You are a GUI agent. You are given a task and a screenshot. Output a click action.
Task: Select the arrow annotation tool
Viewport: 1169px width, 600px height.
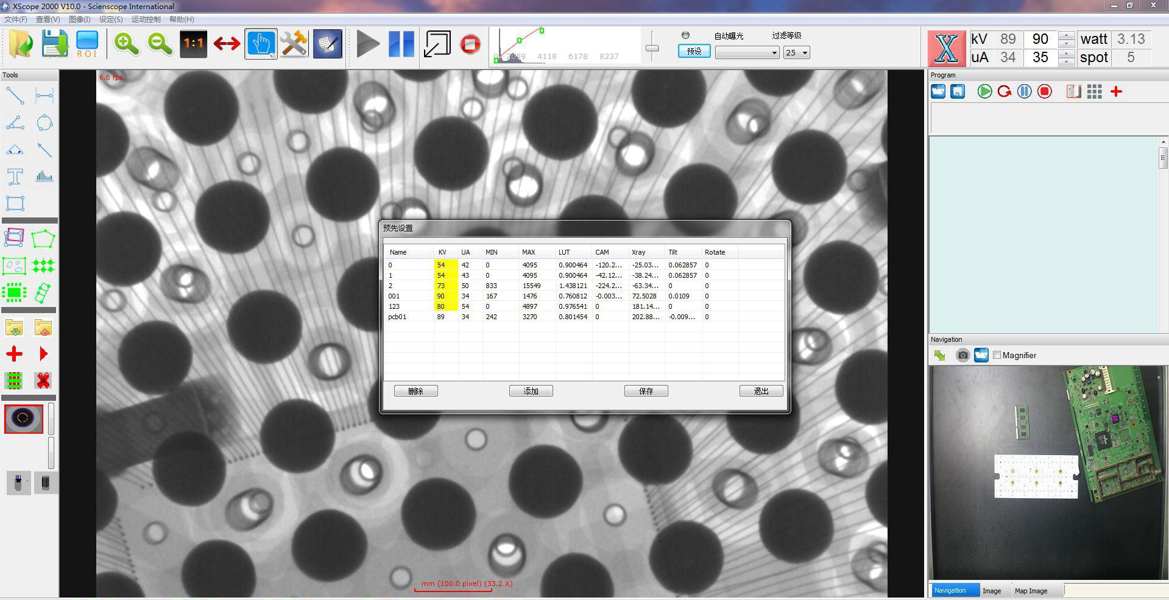point(44,150)
